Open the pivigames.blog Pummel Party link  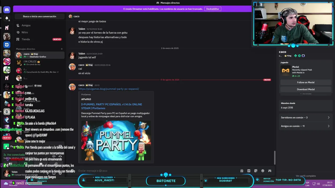click(x=109, y=89)
